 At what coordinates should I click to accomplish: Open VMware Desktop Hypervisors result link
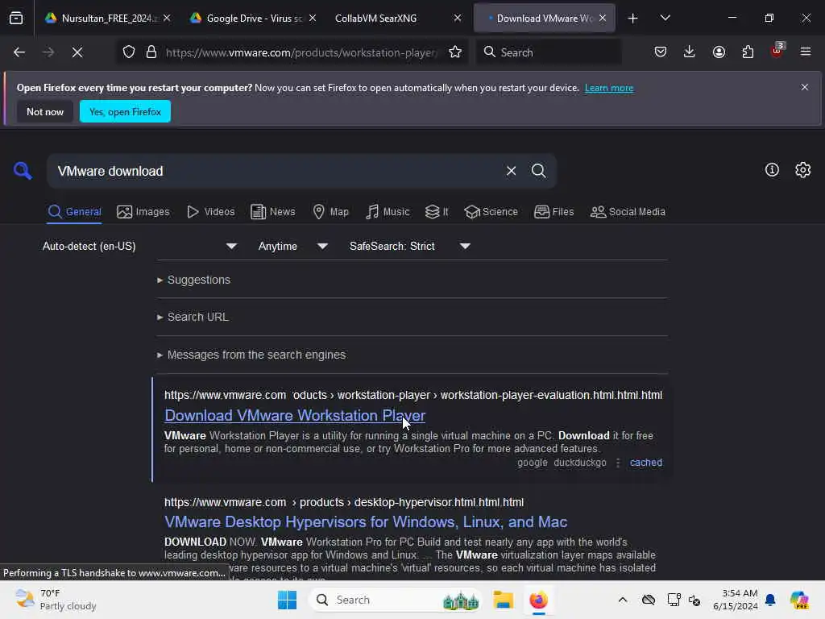tap(366, 521)
